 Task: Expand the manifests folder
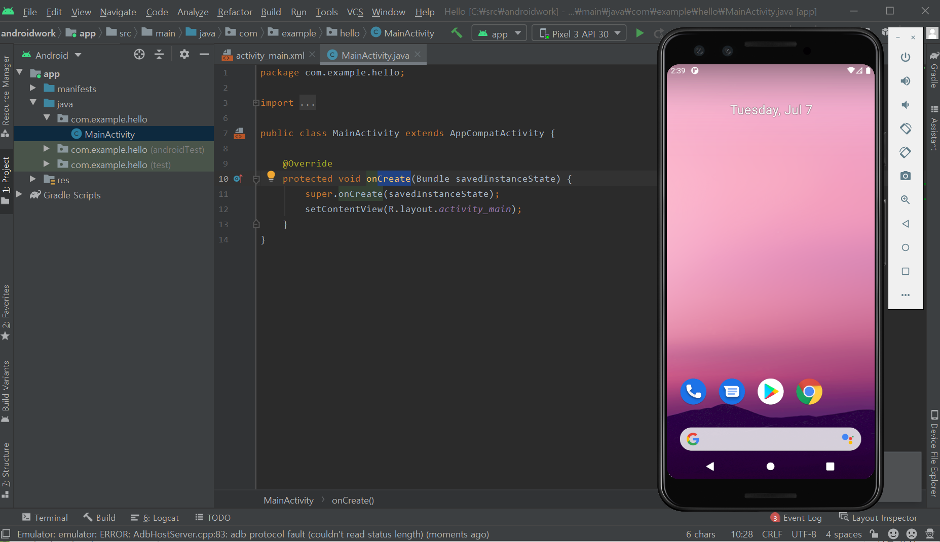33,88
